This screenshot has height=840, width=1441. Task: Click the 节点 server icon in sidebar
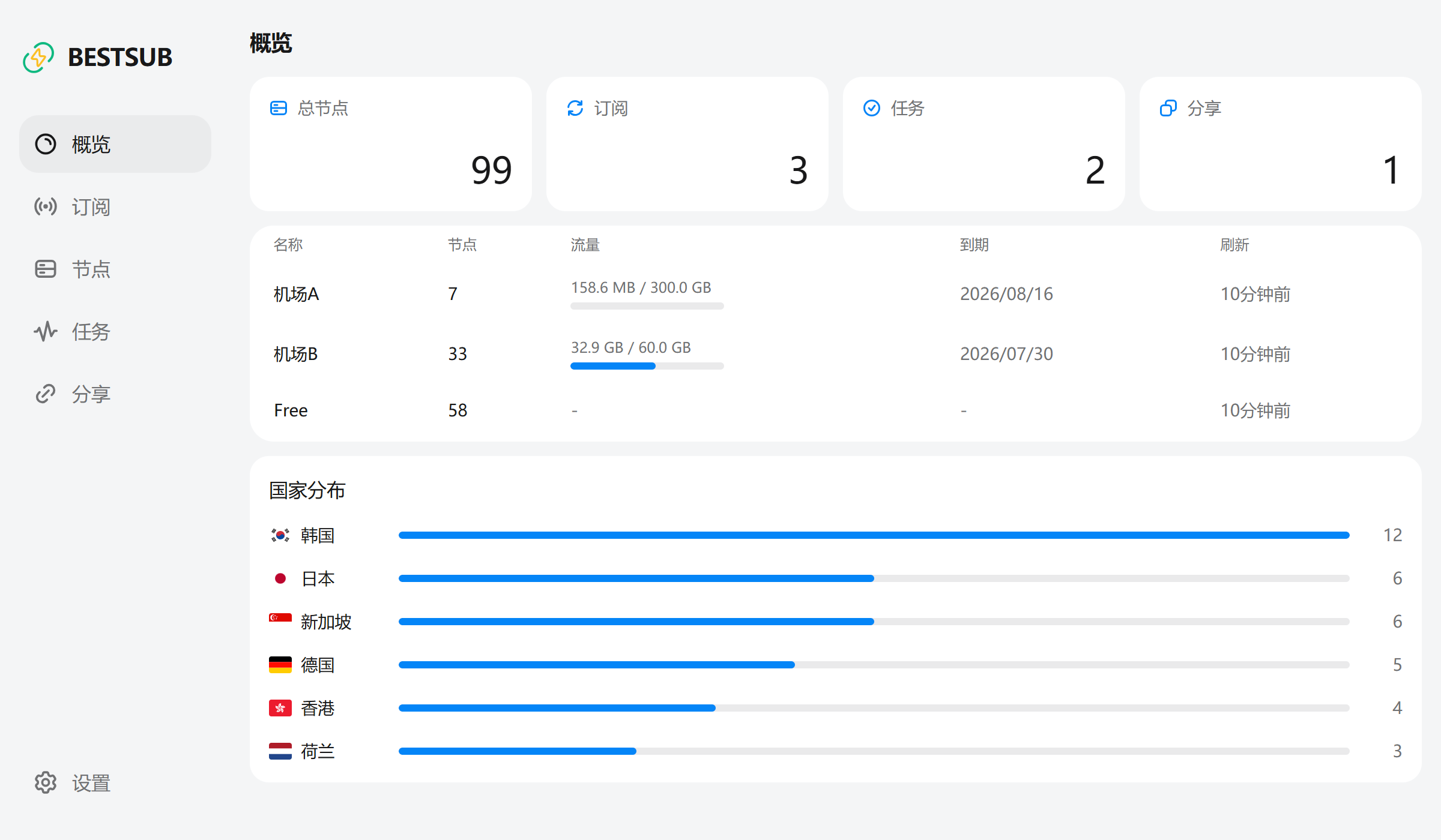point(46,269)
